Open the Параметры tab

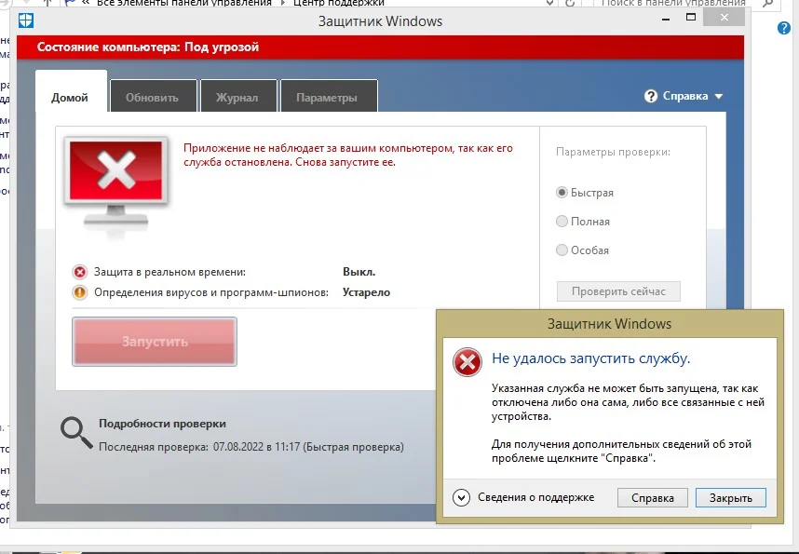point(329,96)
